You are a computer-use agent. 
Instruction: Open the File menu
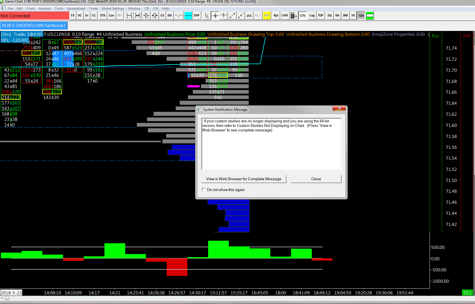(10, 9)
